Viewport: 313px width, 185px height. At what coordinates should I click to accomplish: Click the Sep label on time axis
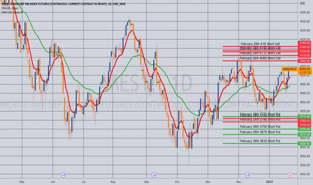pyautogui.click(x=146, y=182)
